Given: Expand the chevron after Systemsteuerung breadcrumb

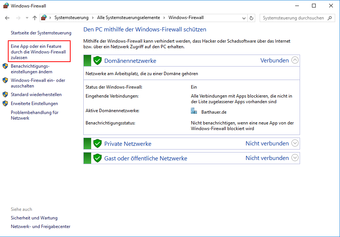Looking at the screenshot, I should [93, 18].
